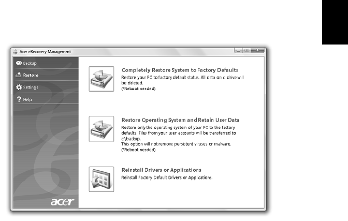Viewport: 348px width, 221px height.
Task: Select Reinstall Drivers or Applications heading
Action: pyautogui.click(x=162, y=170)
